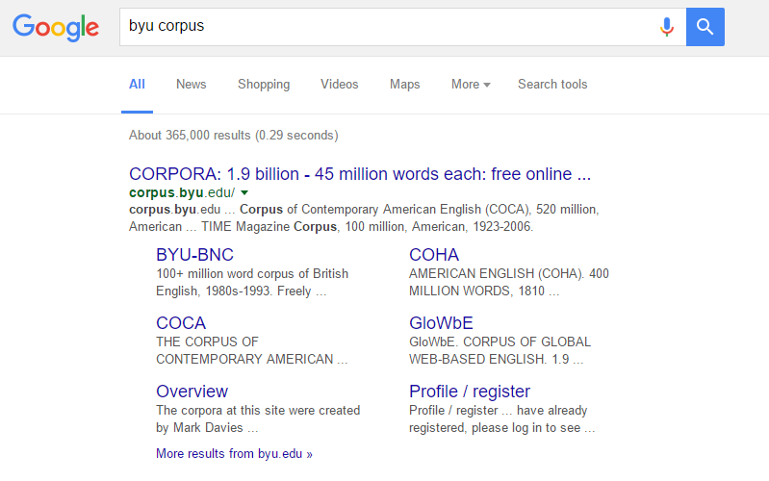Click snippet 'THE CORPUS OF' under COCA
This screenshot has width=769, height=481.
point(207,342)
